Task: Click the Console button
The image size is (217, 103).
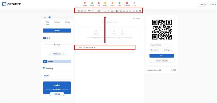Action: pyautogui.click(x=202, y=4)
